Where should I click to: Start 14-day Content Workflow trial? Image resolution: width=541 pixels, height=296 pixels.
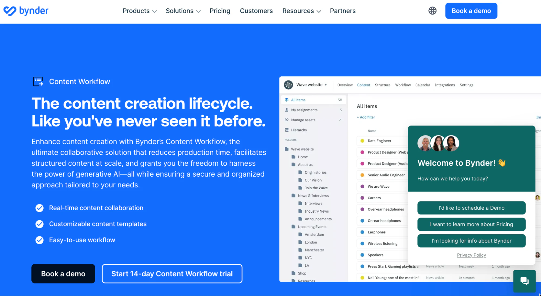point(172,274)
